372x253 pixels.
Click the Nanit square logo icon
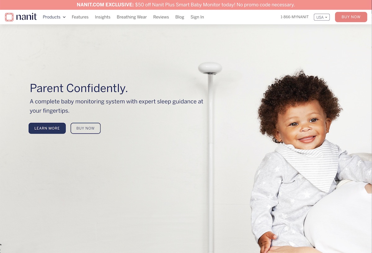(9, 17)
